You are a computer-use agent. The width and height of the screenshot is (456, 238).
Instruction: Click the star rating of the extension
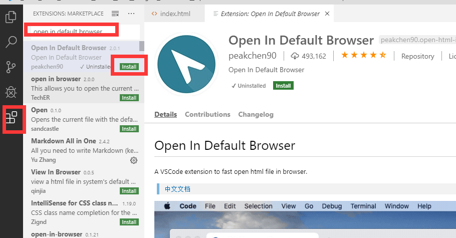[363, 55]
